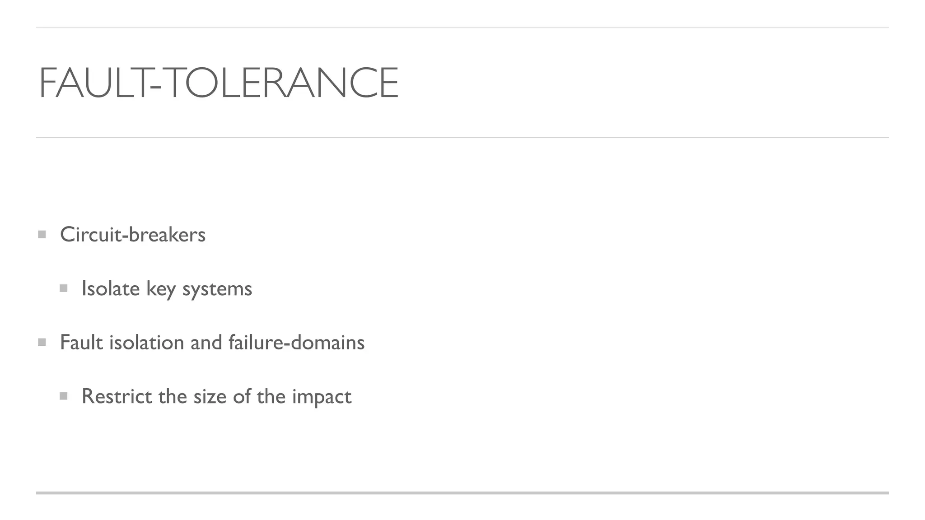This screenshot has width=925, height=520.
Task: Click the square bullet beside Circuit-breakers
Action: point(42,234)
